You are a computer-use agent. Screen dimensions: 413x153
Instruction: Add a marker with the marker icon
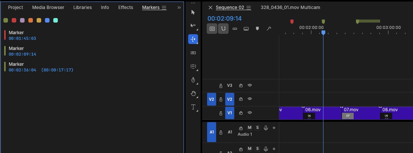tap(257, 29)
